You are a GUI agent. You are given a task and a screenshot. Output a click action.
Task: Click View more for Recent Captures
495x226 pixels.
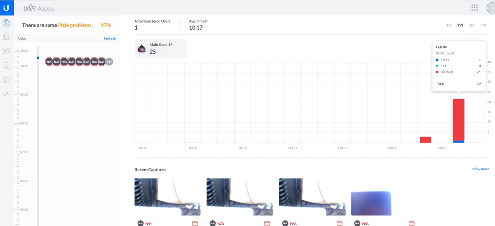(x=480, y=169)
